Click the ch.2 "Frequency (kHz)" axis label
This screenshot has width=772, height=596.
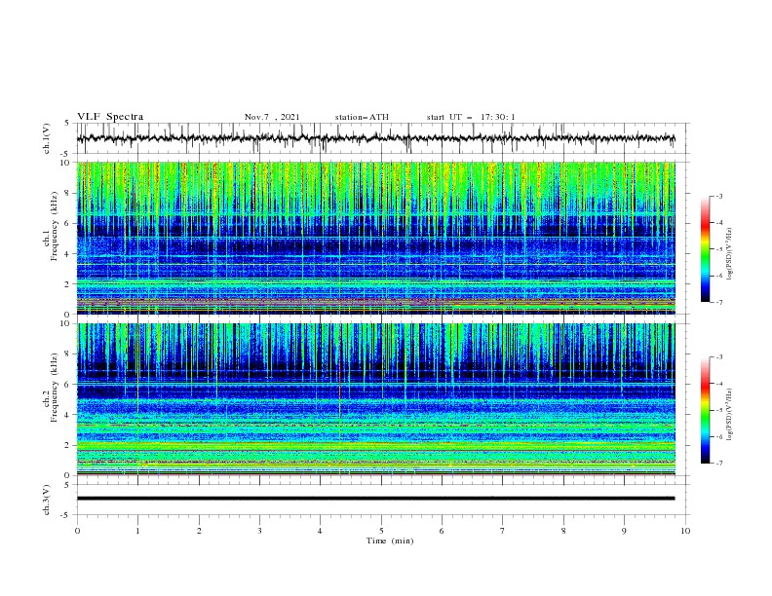point(55,388)
